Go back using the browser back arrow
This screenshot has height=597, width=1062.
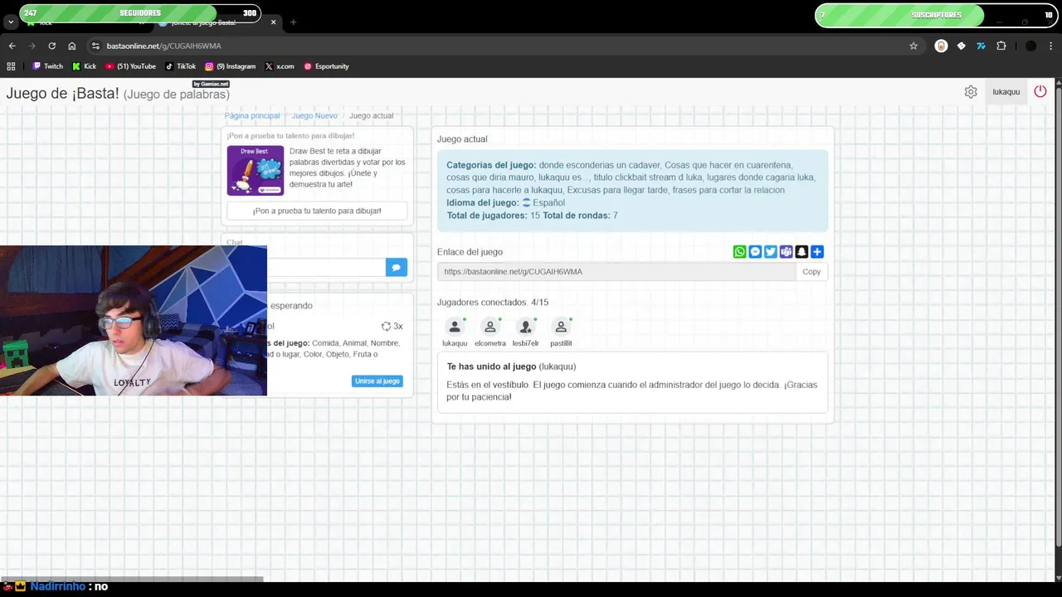tap(12, 46)
